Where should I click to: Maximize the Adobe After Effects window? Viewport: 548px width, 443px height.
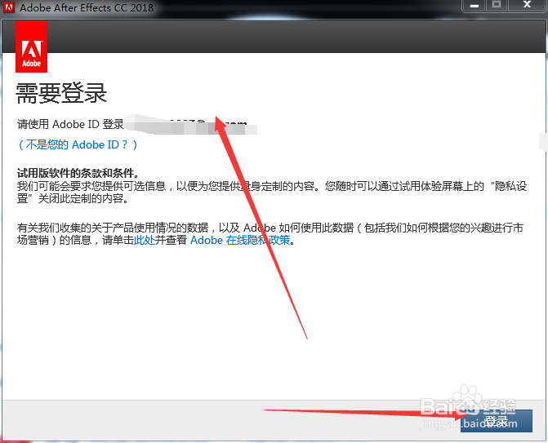coord(497,6)
